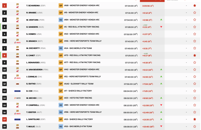Add R. Brabec to favorites

[x=195, y=13]
